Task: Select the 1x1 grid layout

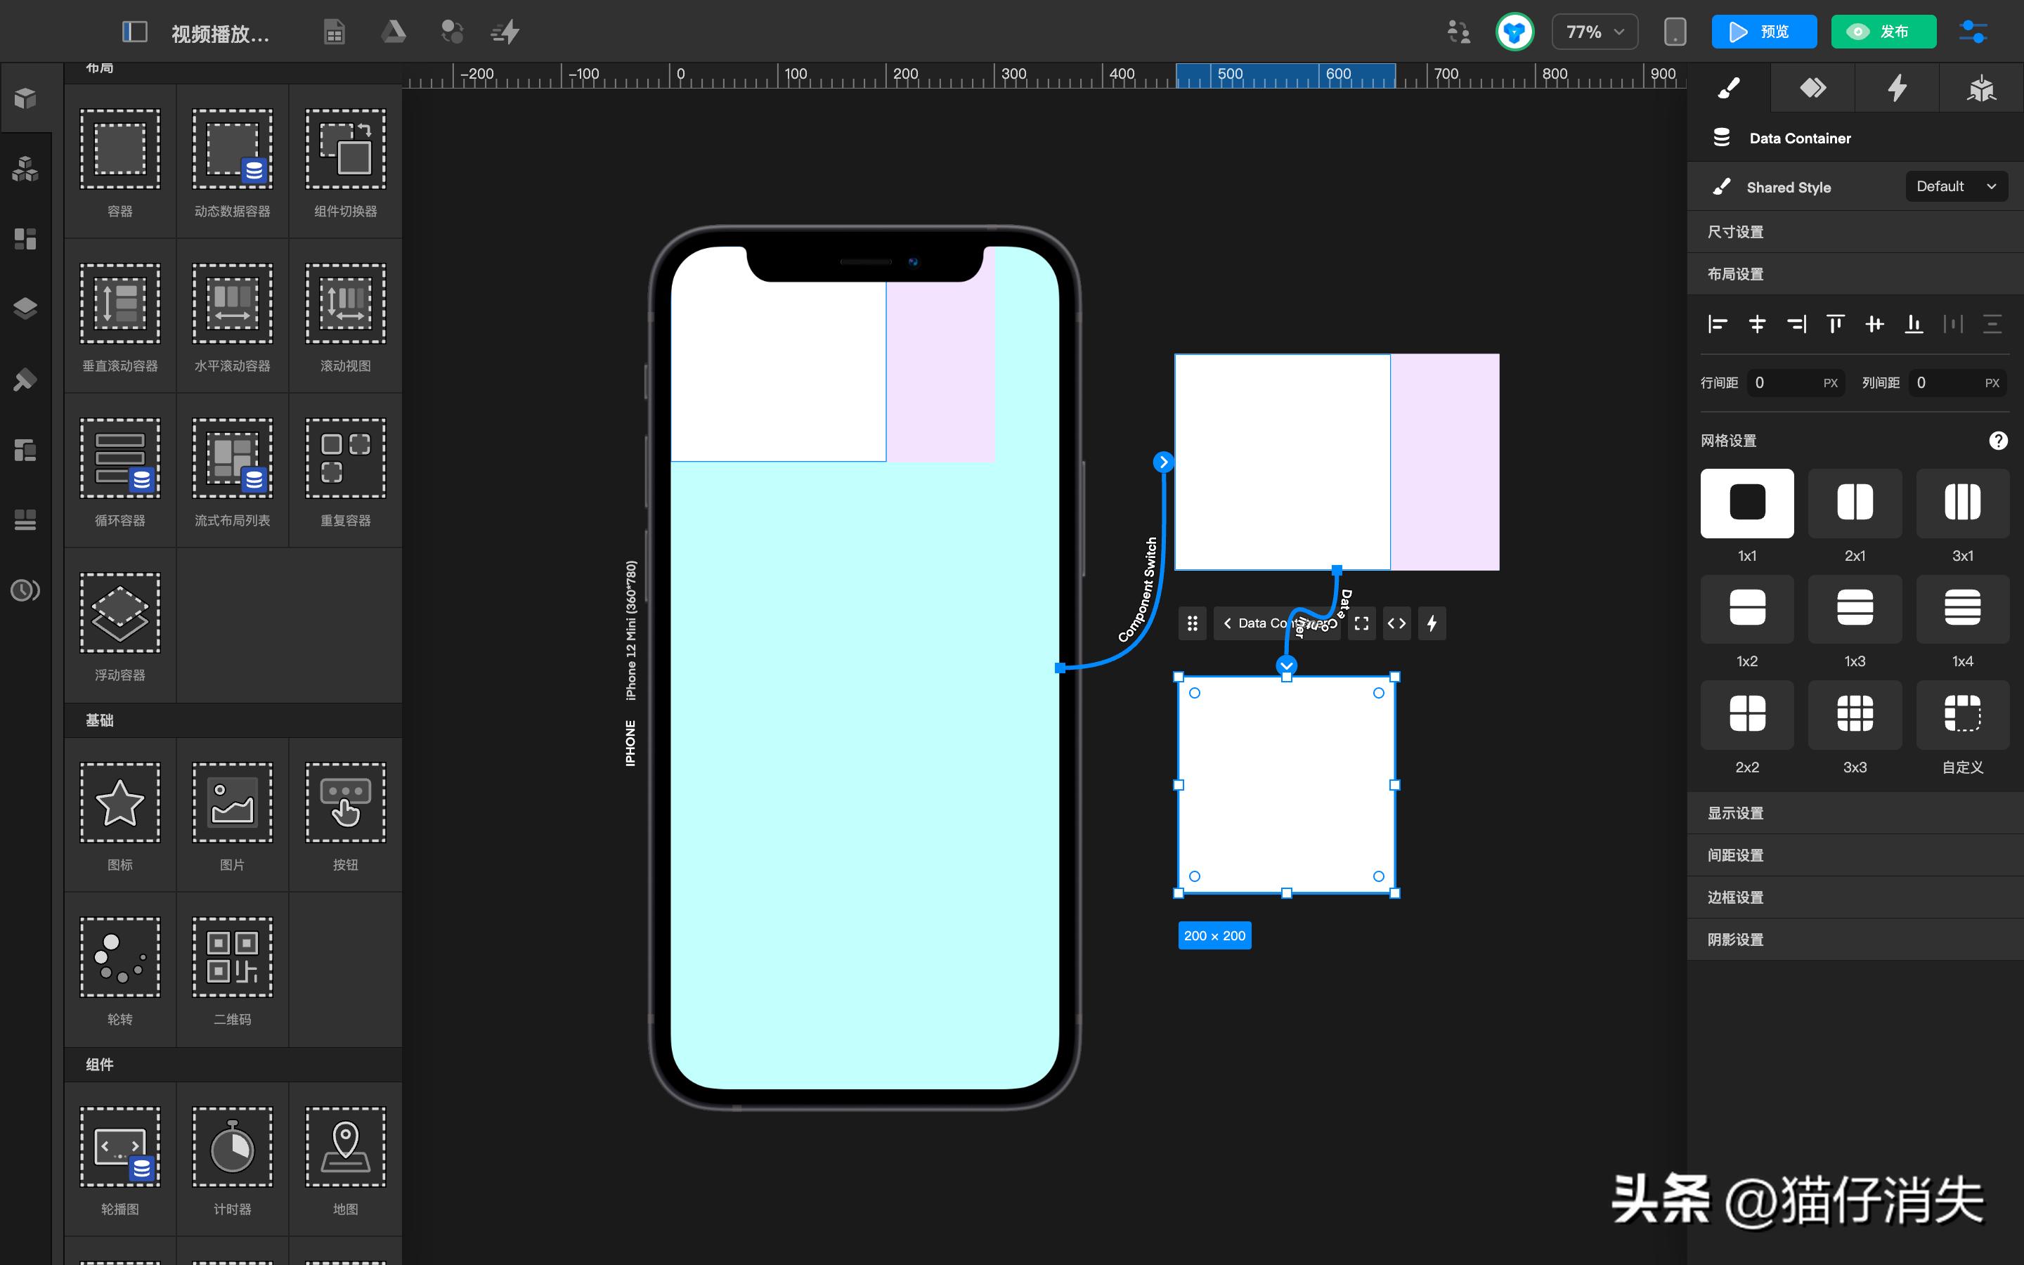Action: click(1746, 502)
